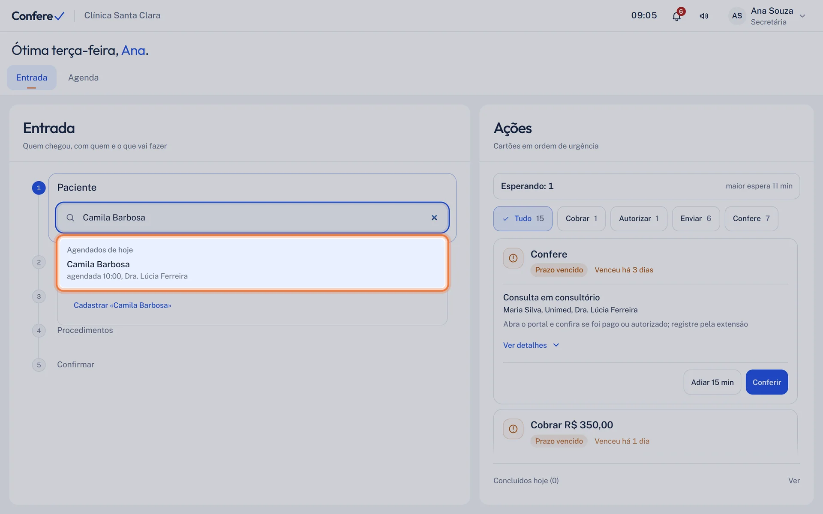Go to step 5 Confirmar
The image size is (823, 514).
pyautogui.click(x=75, y=365)
